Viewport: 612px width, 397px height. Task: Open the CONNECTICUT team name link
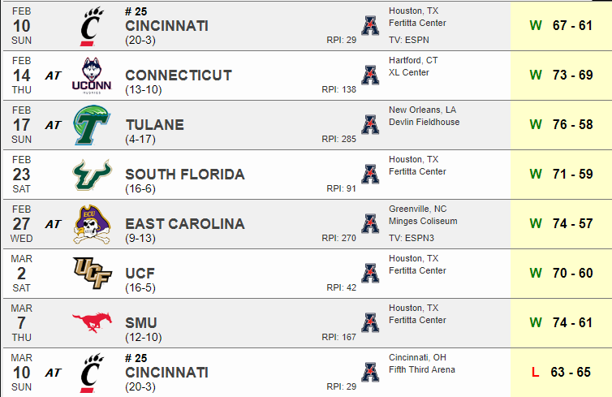tap(179, 76)
